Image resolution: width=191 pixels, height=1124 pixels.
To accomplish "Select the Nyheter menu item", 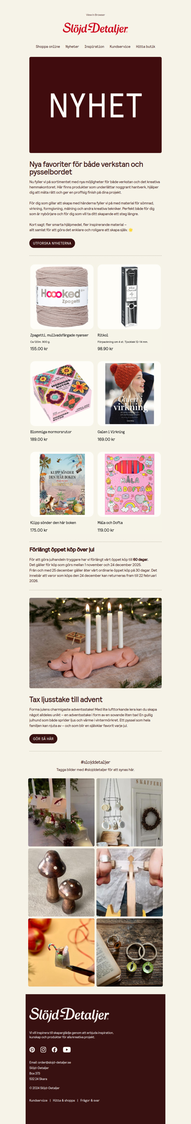I will (x=72, y=47).
